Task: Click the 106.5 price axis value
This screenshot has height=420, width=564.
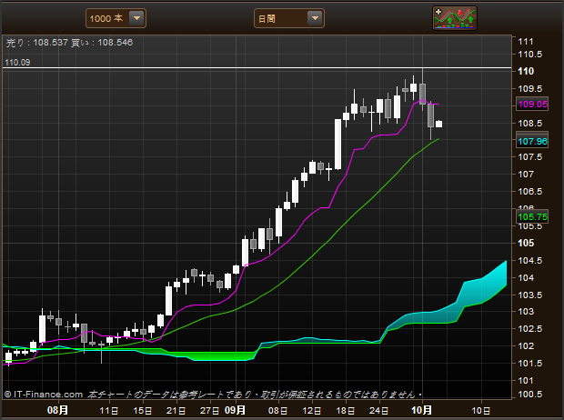Action: (529, 191)
